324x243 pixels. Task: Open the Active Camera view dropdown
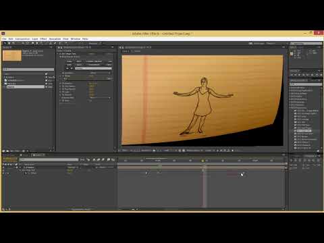tap(194, 151)
